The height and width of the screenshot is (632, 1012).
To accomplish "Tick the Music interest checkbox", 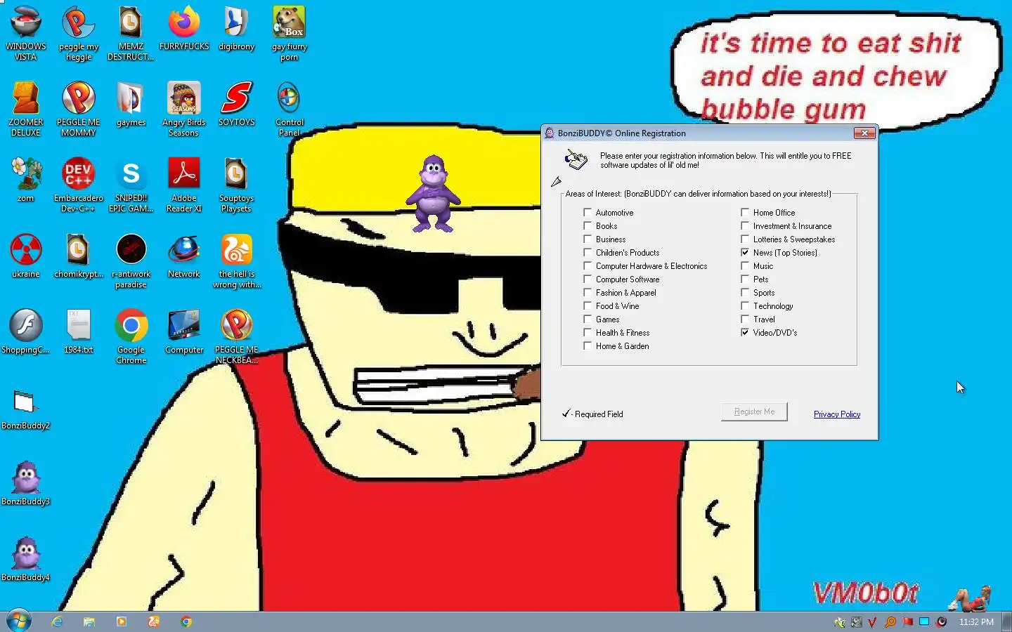I will 745,265.
